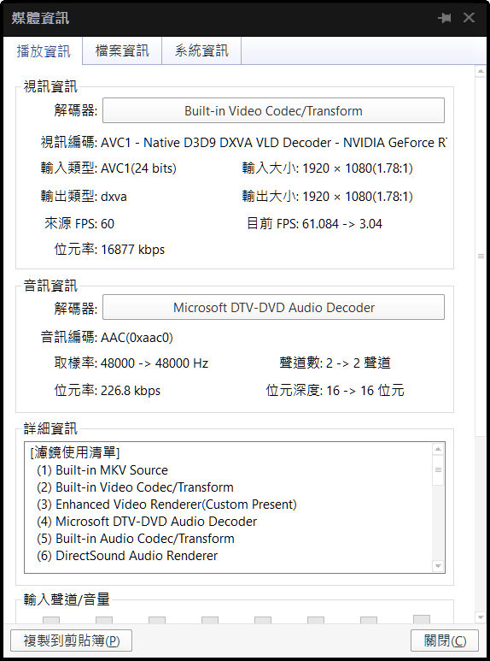Click the main panel scrollbar down arrow
This screenshot has width=490, height=661.
click(x=481, y=617)
